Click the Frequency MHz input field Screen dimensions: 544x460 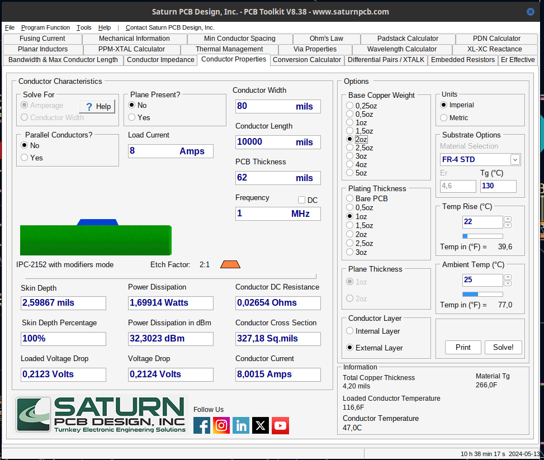pos(278,214)
